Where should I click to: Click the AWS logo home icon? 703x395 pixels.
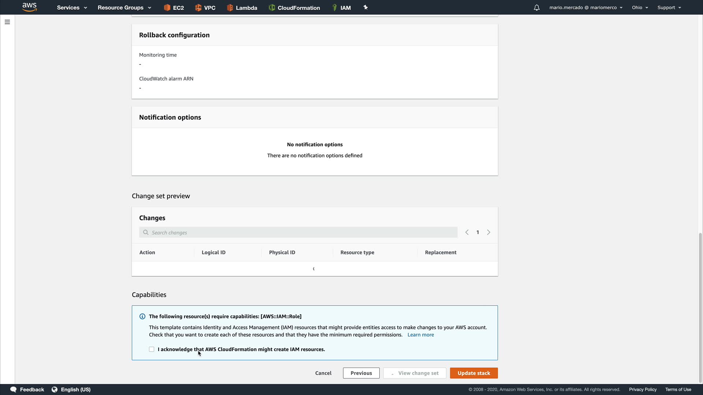point(29,7)
